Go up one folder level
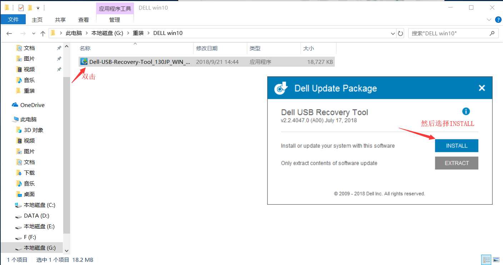 point(43,33)
